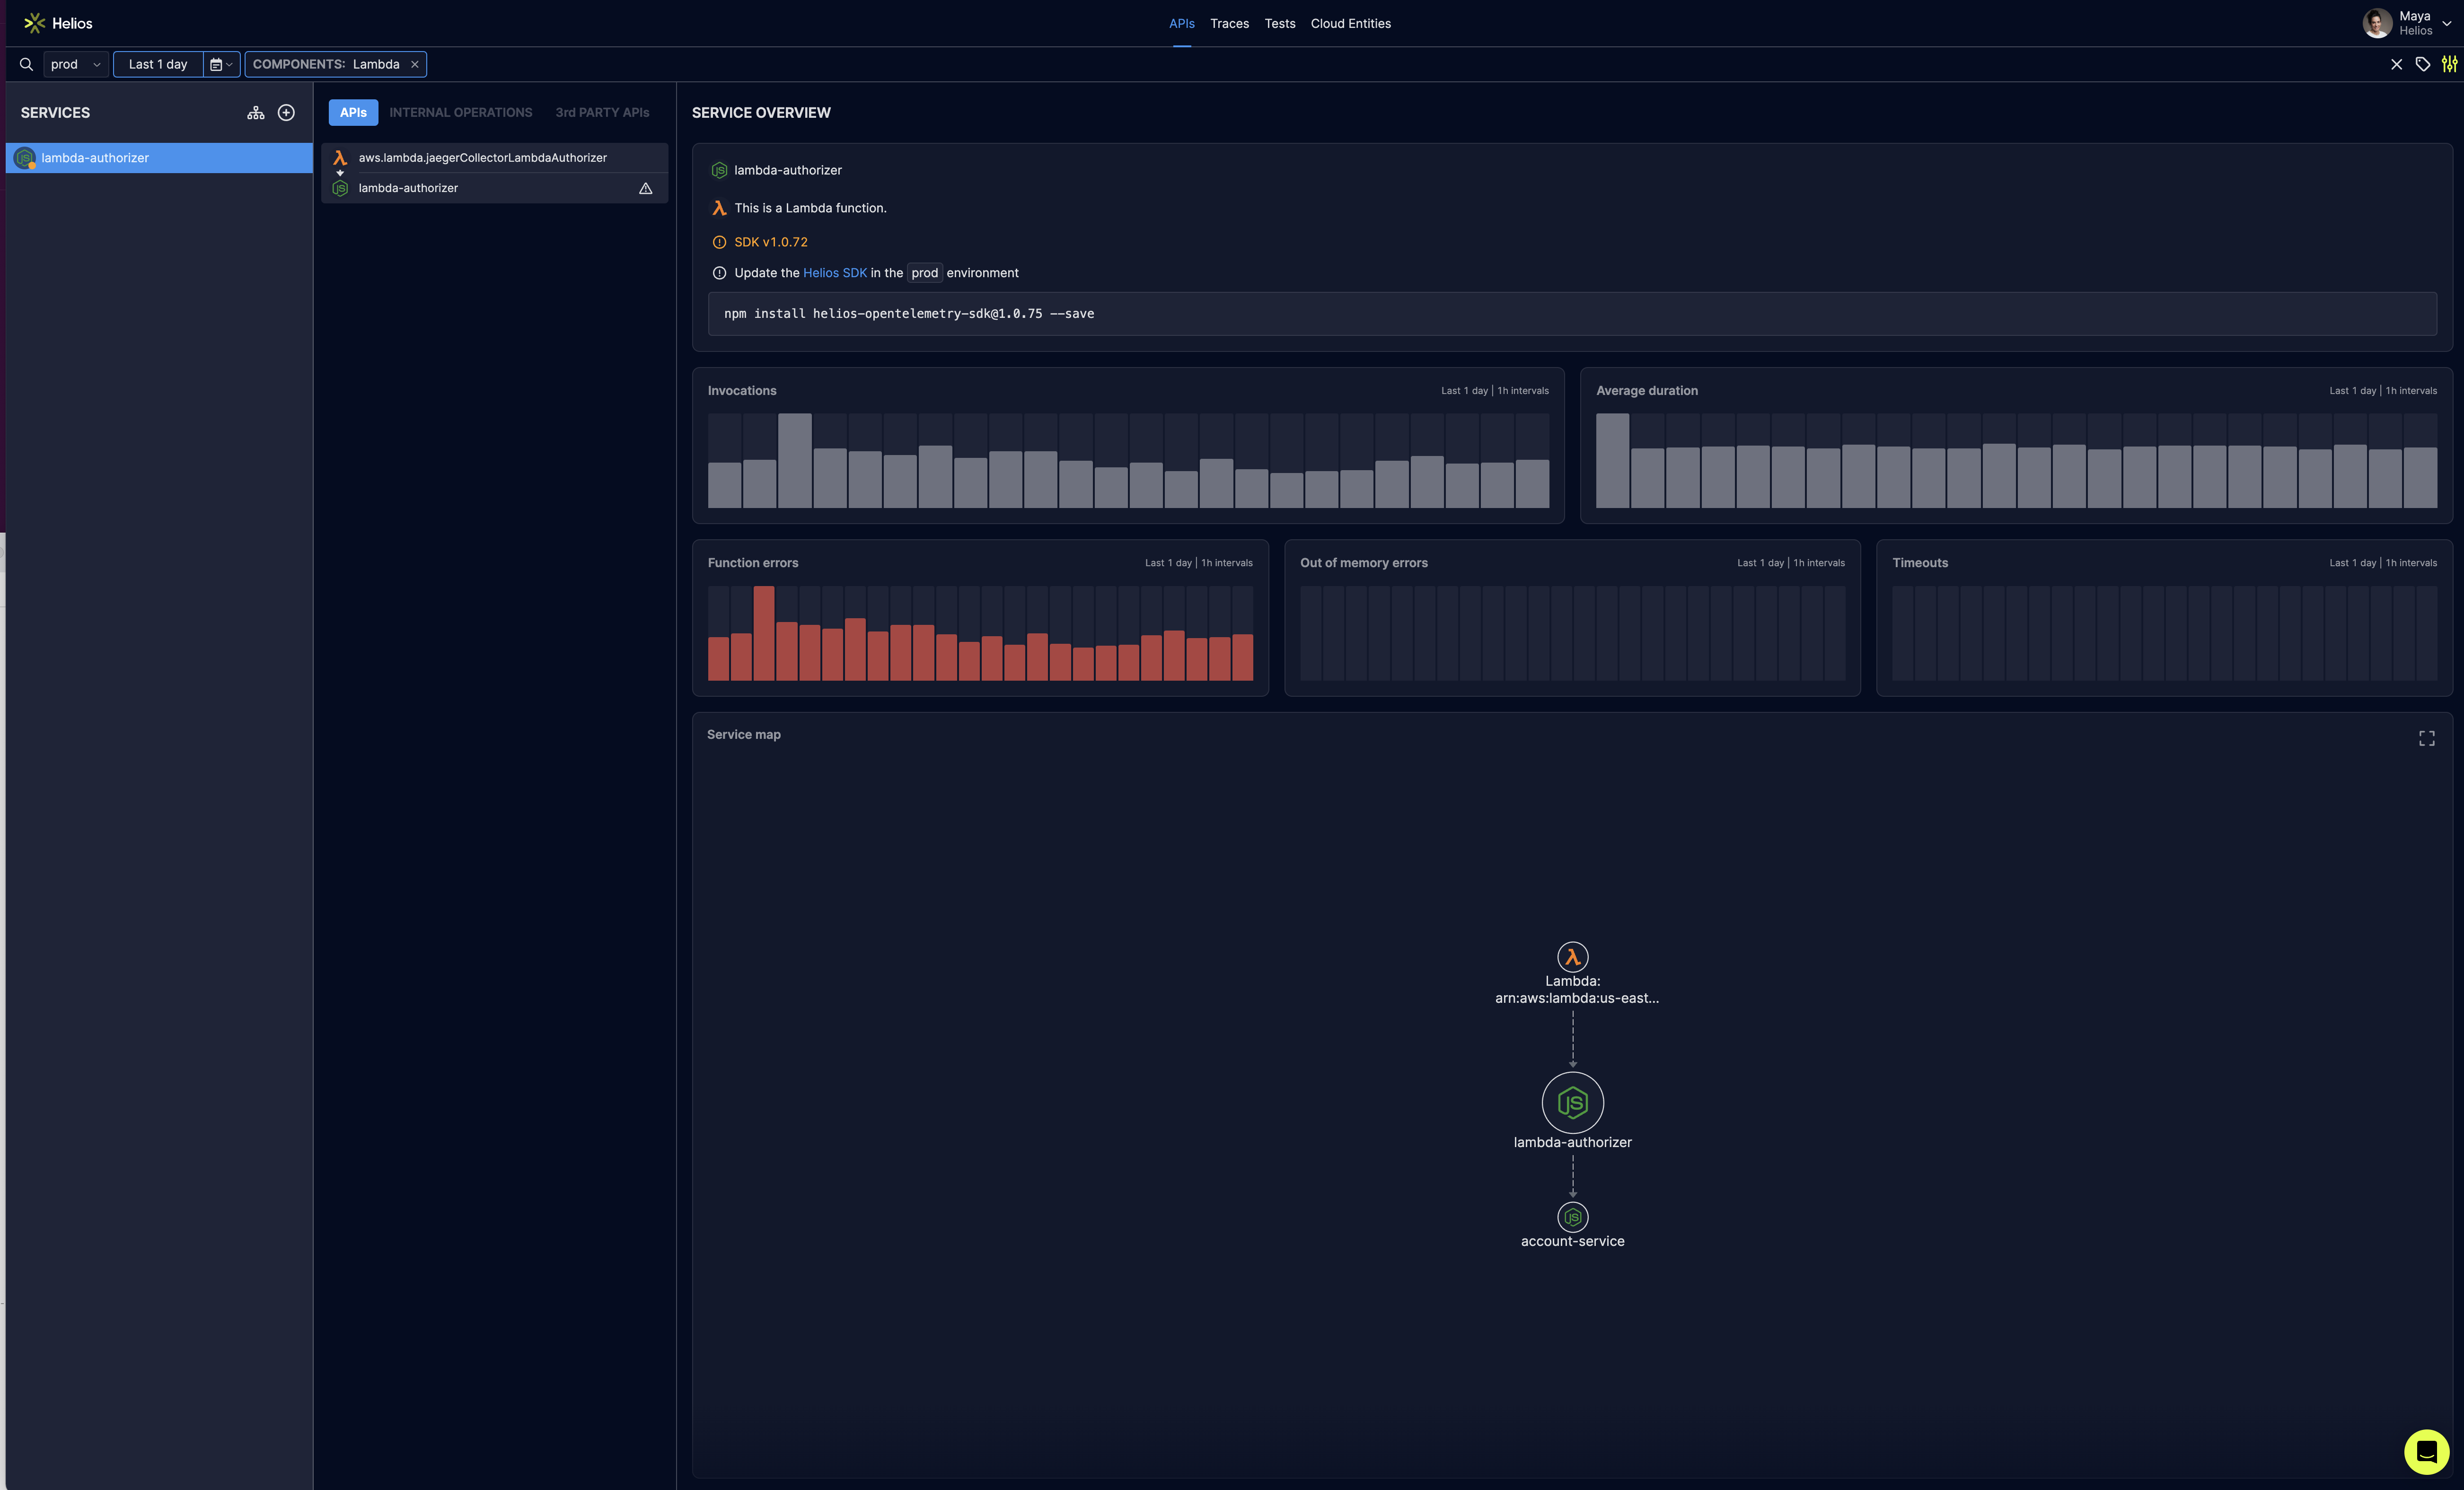Image resolution: width=2464 pixels, height=1490 pixels.
Task: Expand the Service map to fullscreen
Action: pos(2426,738)
